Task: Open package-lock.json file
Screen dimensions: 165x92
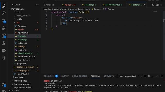Action: tap(25, 67)
